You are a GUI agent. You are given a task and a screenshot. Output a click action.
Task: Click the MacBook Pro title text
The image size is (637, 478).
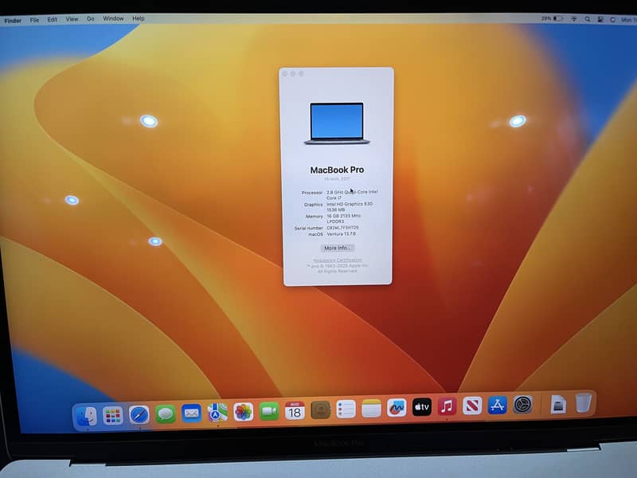pos(337,170)
